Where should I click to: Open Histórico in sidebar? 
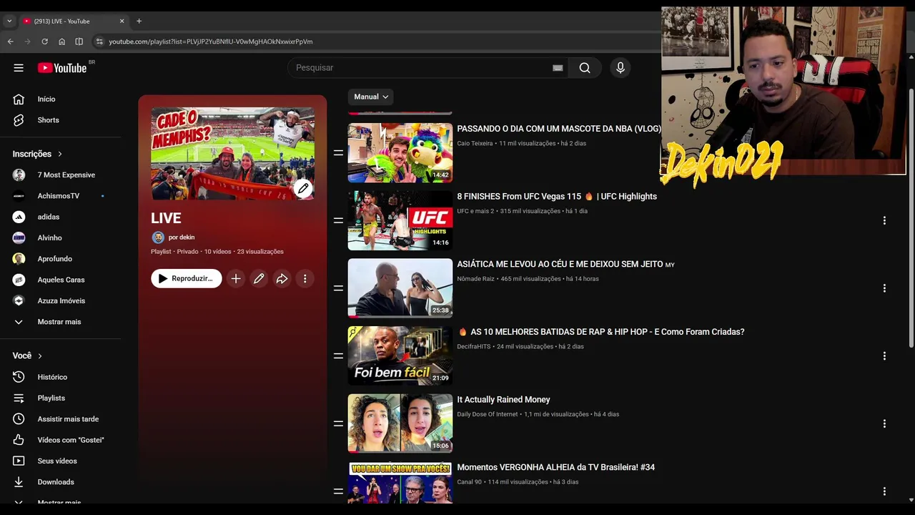click(52, 377)
